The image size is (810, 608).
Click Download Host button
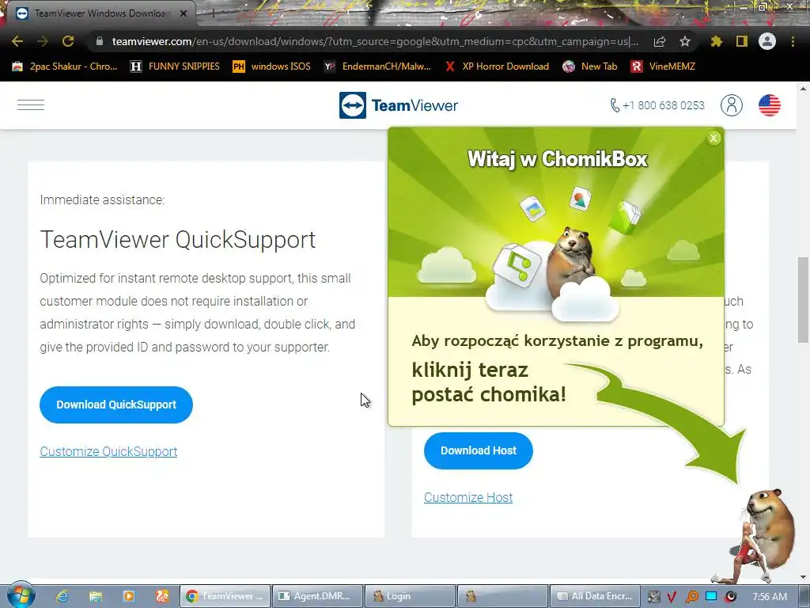pyautogui.click(x=479, y=450)
